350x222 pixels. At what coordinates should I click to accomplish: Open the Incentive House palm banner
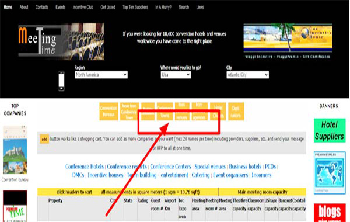pyautogui.click(x=288, y=38)
